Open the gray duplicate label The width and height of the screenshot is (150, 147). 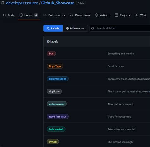54,91
